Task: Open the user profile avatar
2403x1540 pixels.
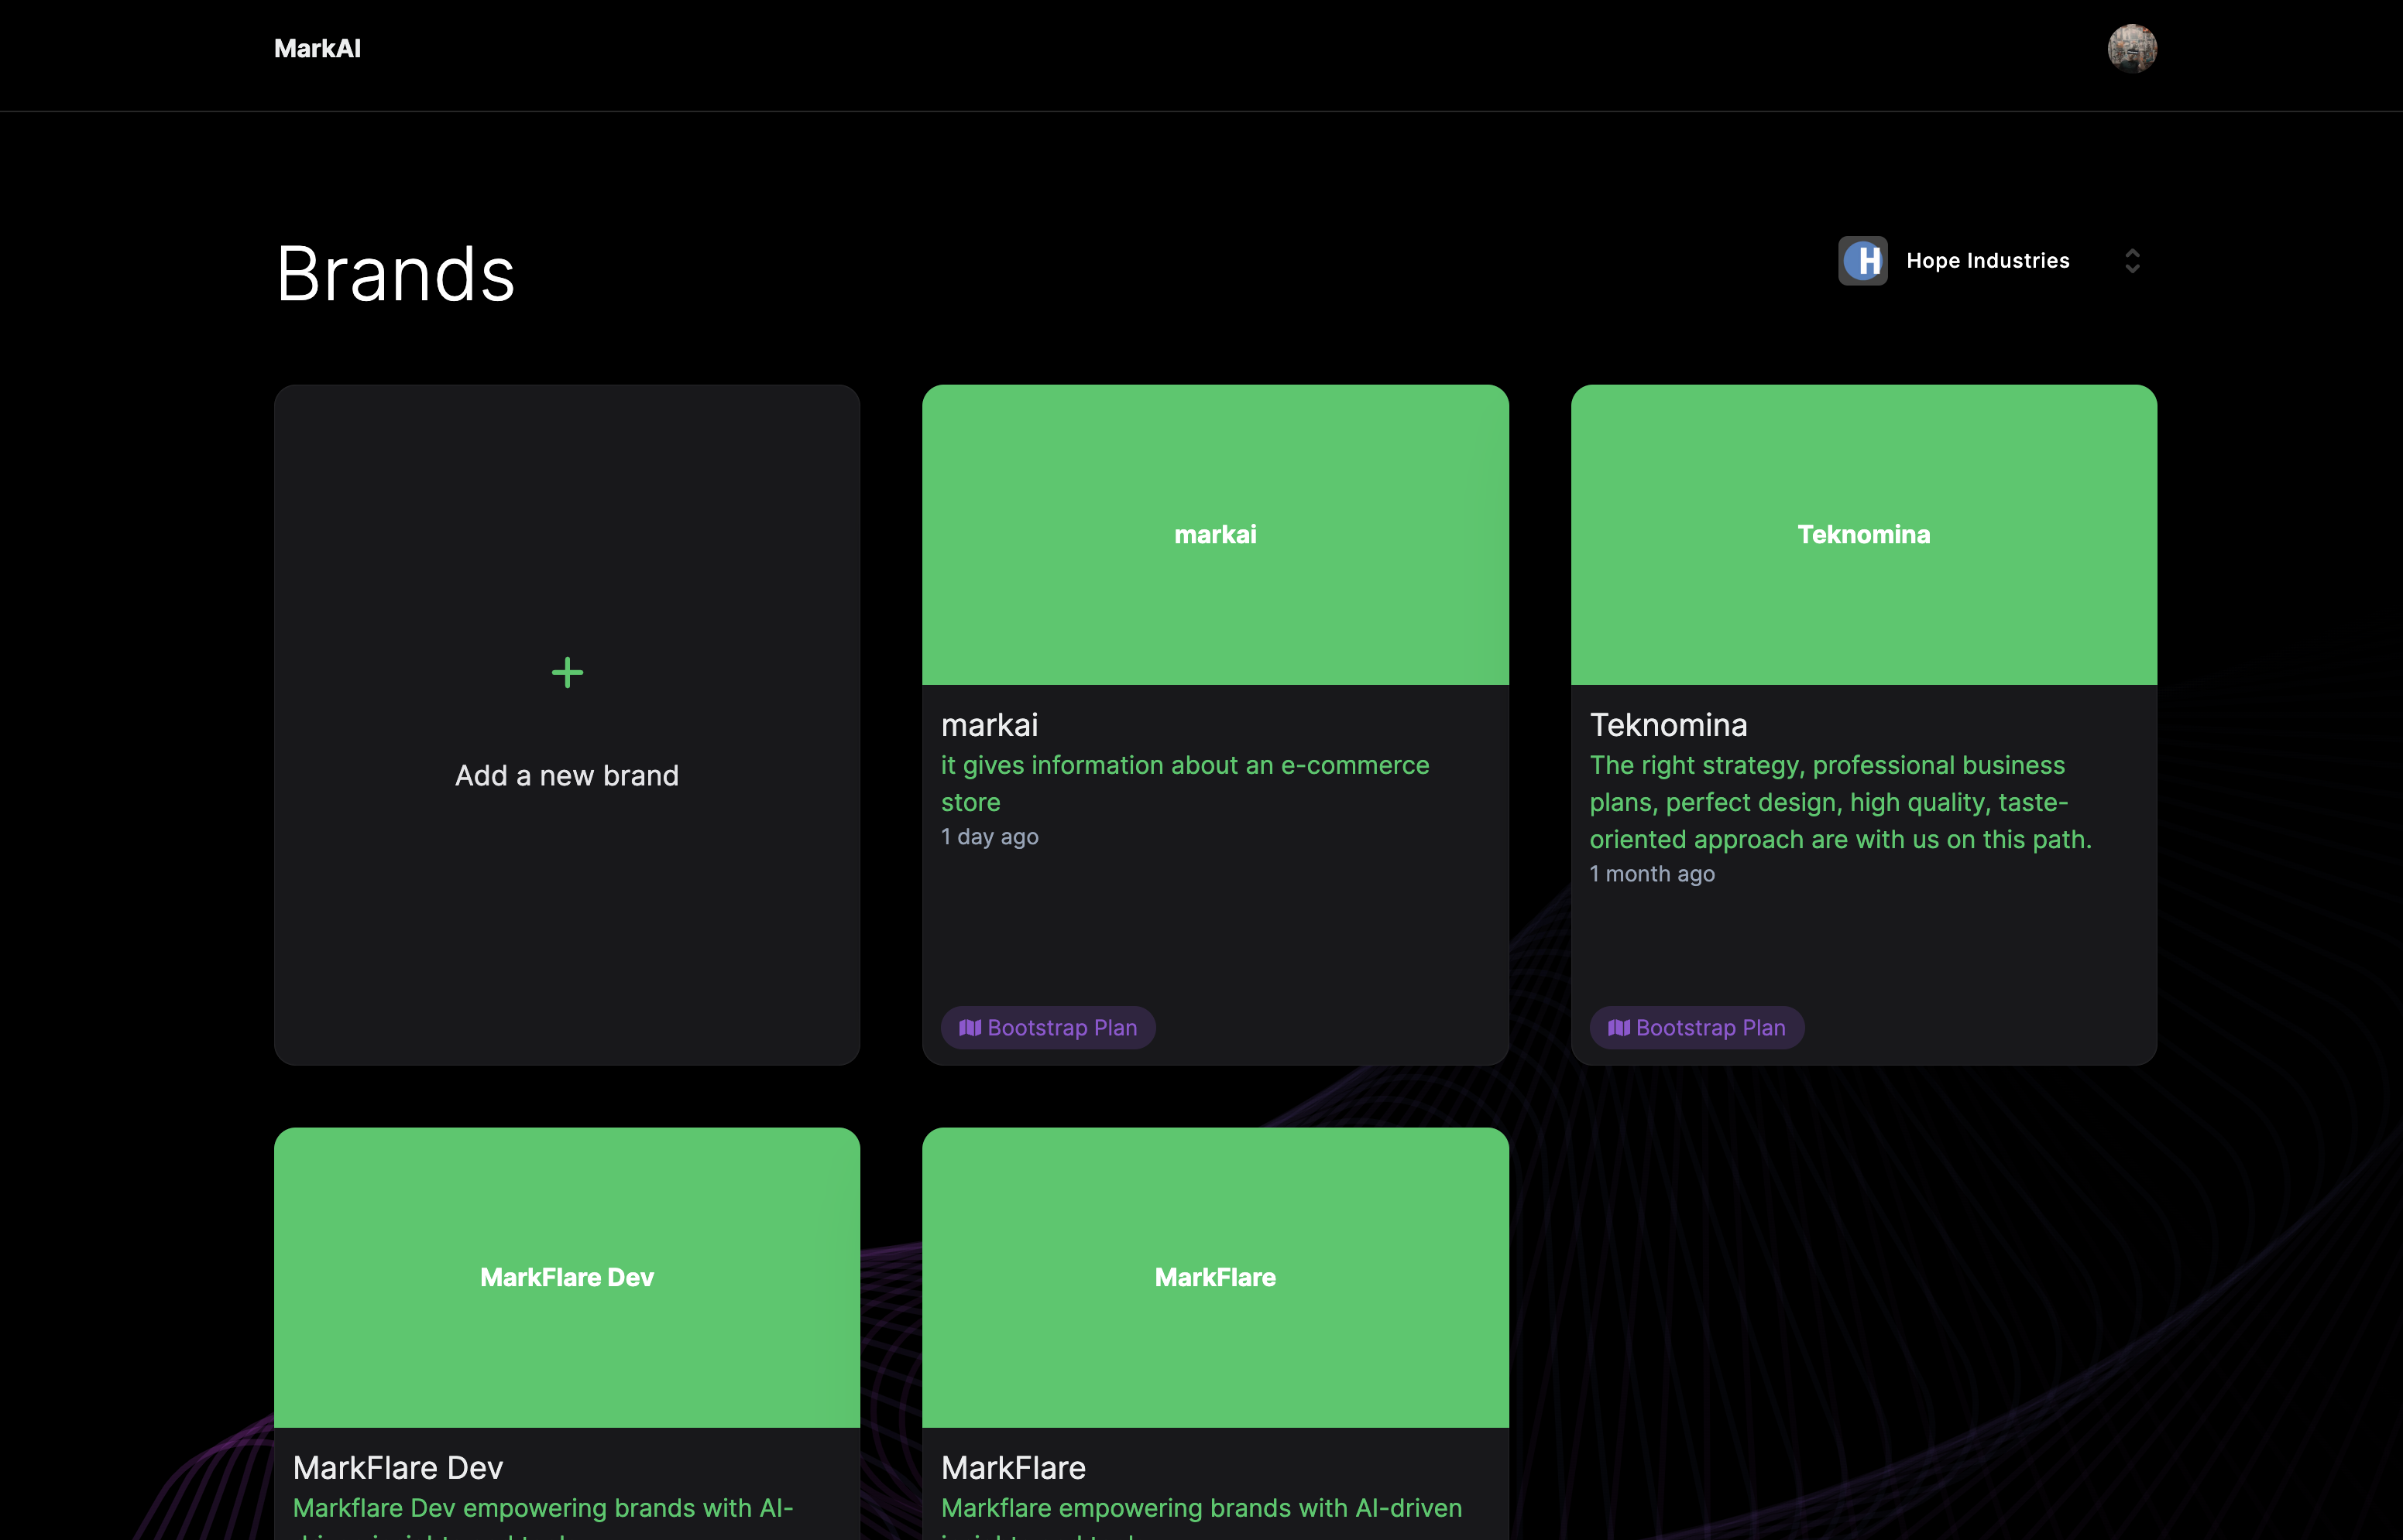Action: (2132, 48)
